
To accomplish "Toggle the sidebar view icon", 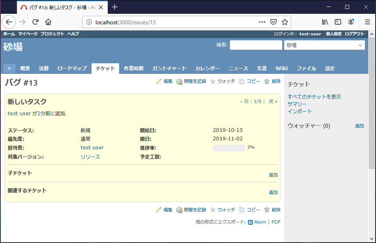I will [338, 22].
